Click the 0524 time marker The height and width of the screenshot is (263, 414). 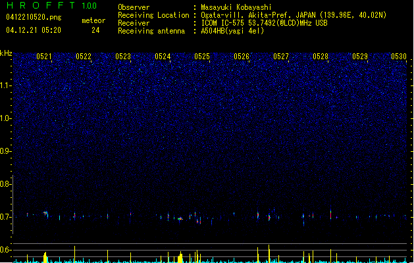tap(163, 57)
